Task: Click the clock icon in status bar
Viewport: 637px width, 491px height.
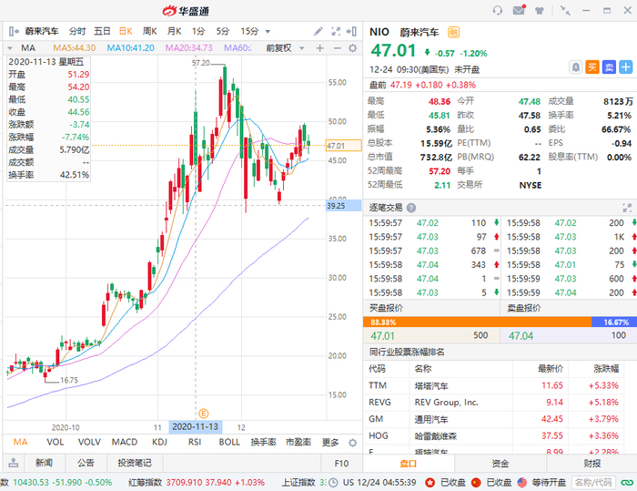Action: pos(333,483)
